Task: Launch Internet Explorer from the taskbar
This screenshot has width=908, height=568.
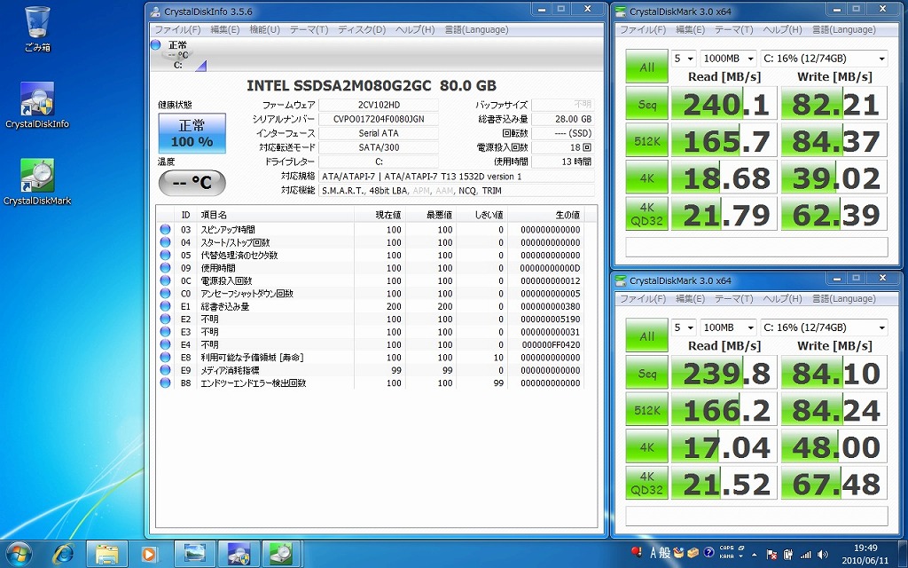Action: (x=63, y=554)
